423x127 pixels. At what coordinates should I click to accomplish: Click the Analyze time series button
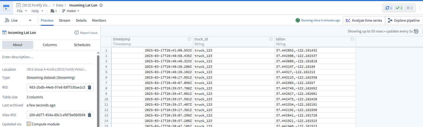tap(364, 20)
